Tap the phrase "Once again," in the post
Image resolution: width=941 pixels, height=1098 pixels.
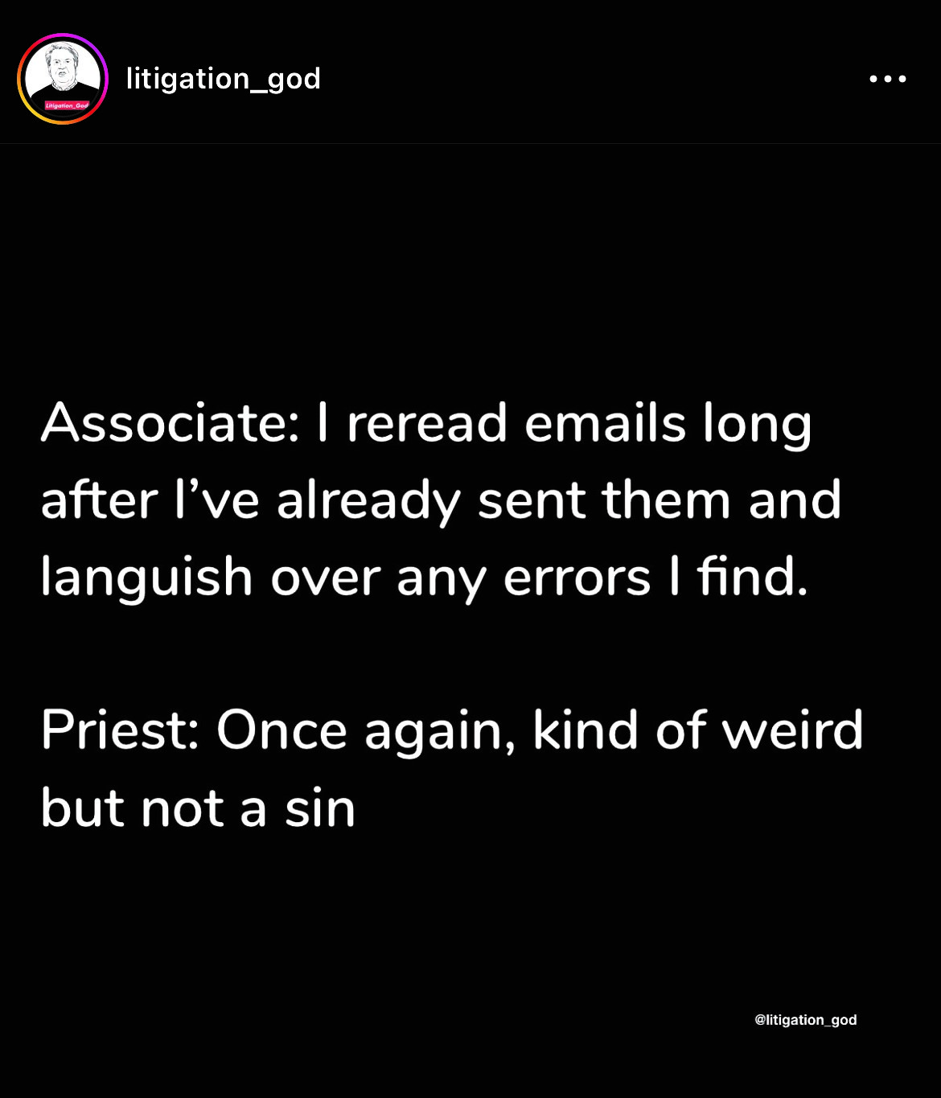click(366, 732)
